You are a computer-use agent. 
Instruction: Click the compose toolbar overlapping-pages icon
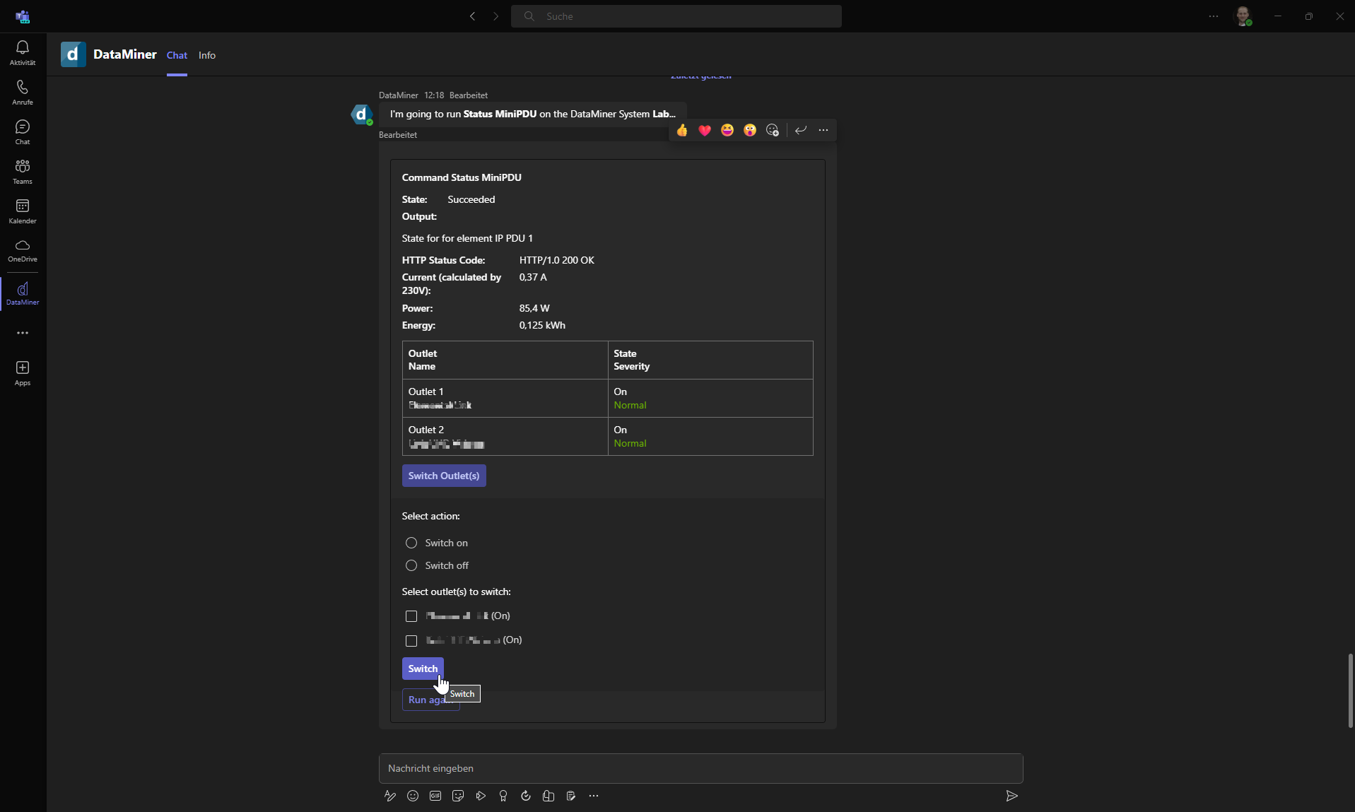pos(549,796)
